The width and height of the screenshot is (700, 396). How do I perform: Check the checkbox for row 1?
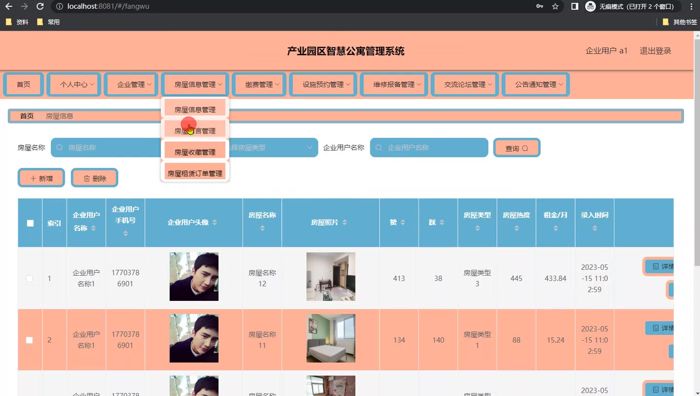(29, 279)
